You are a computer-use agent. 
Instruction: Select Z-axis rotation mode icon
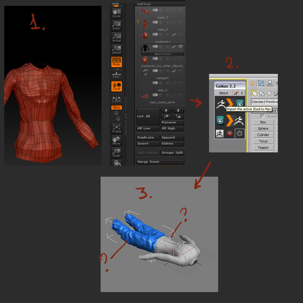tap(118, 119)
